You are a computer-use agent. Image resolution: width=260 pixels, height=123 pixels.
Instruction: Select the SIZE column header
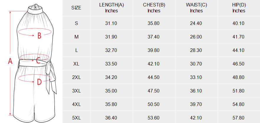click(76, 8)
